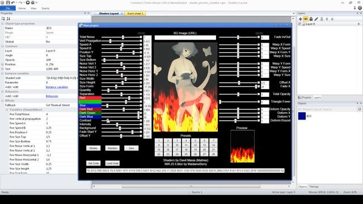Viewport: 363px width, 204px height.
Task: Collapse the Behaviors section
Action: tap(2, 92)
